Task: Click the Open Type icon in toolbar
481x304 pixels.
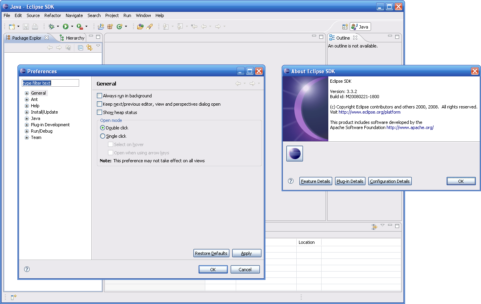Action: [140, 27]
